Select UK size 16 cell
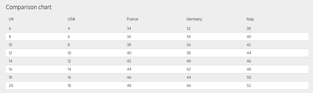313x93 pixels. coord(11,69)
